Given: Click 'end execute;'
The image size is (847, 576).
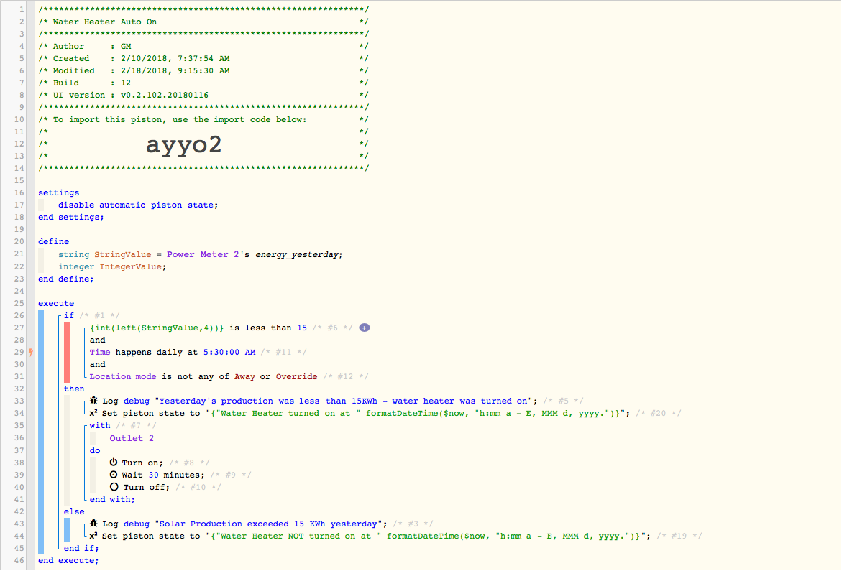Looking at the screenshot, I should pyautogui.click(x=68, y=561).
